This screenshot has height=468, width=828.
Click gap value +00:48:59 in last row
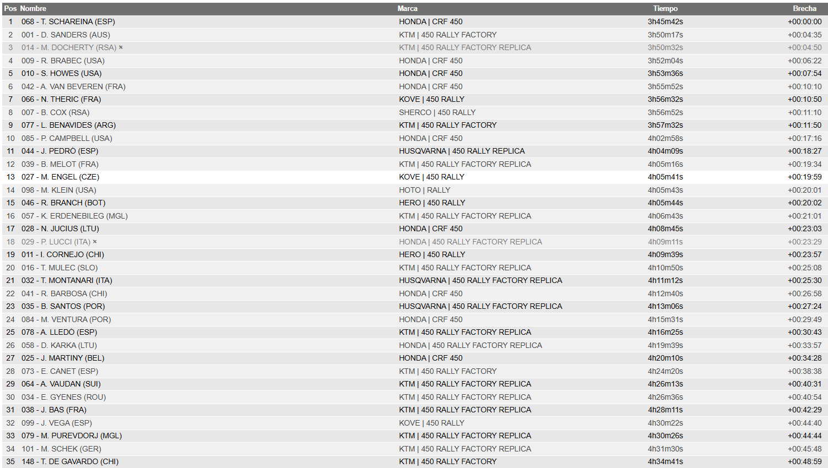(804, 461)
